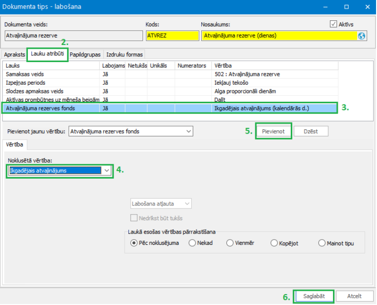Select the Pēc noklusējuma radio button
This screenshot has width=377, height=305.
(x=134, y=243)
